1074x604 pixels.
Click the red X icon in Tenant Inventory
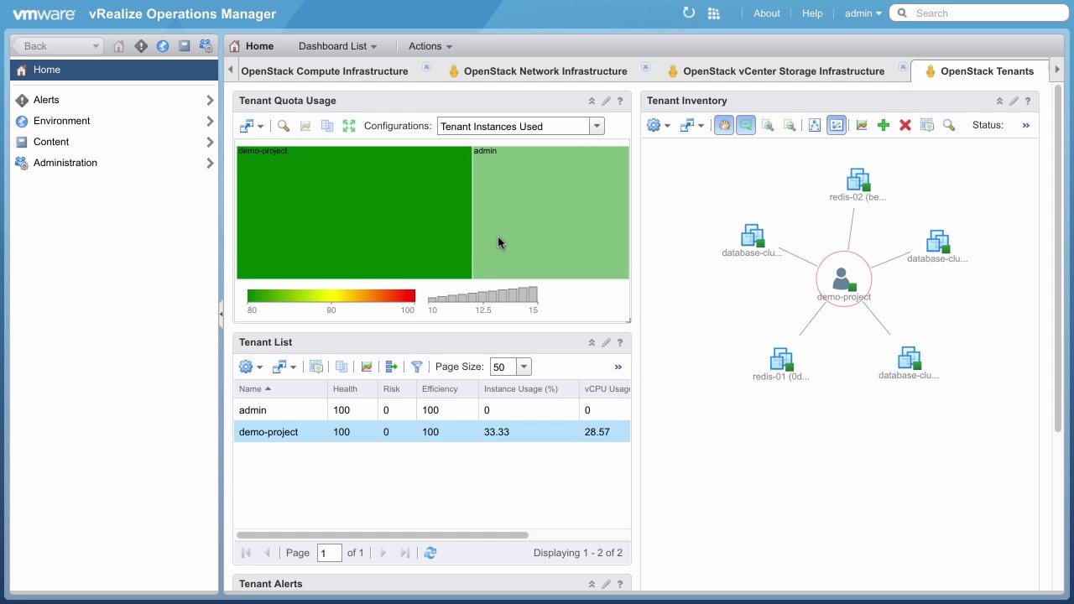coord(905,125)
